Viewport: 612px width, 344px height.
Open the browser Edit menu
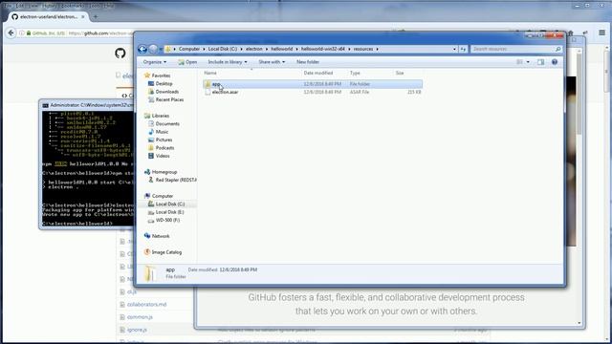tap(21, 6)
